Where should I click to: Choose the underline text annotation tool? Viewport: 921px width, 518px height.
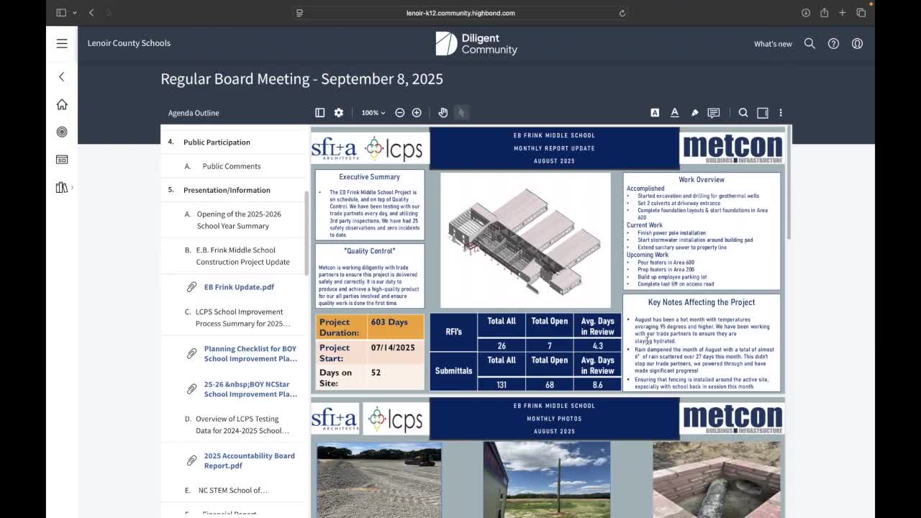675,113
